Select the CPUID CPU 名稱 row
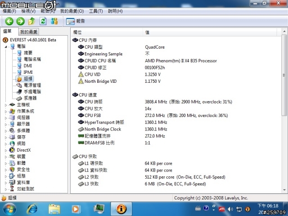This screenshot has height=216, width=288. 176,61
